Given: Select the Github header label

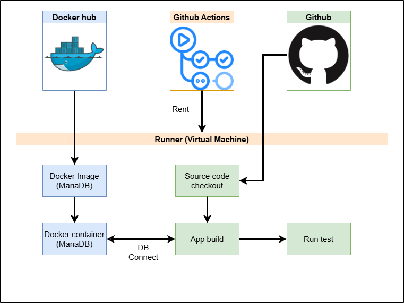Looking at the screenshot, I should click(x=319, y=18).
